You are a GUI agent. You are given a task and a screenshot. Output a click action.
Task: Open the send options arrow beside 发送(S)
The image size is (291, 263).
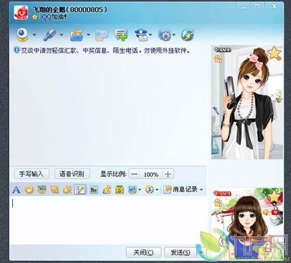point(201,253)
